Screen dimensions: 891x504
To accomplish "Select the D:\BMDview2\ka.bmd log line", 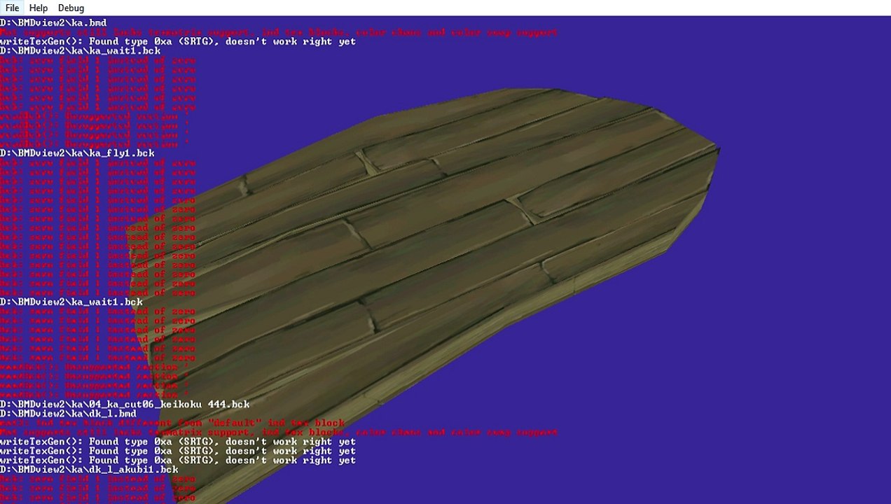I will [53, 23].
